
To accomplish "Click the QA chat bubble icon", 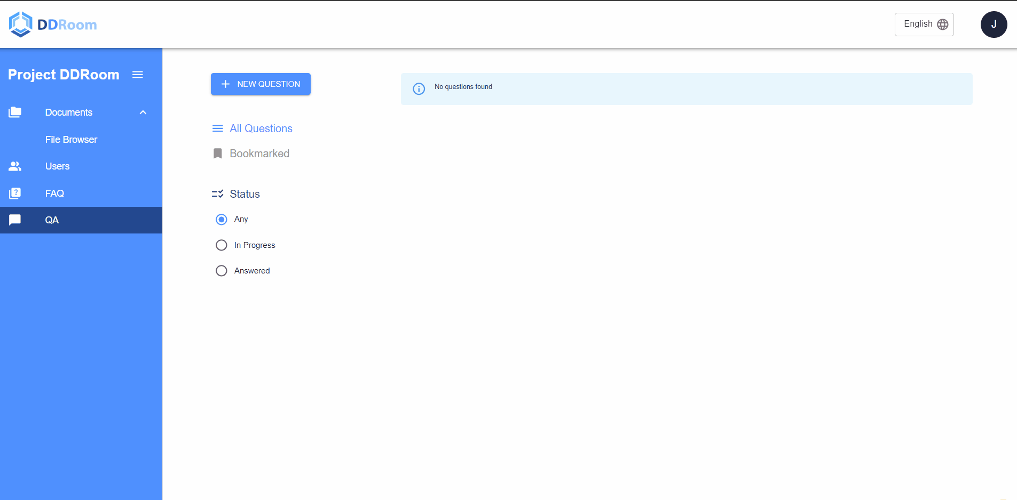I will (15, 220).
